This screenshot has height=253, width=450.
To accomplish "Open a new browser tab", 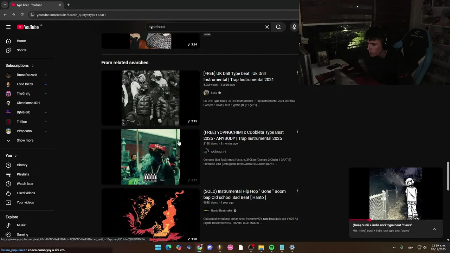I will tap(68, 5).
